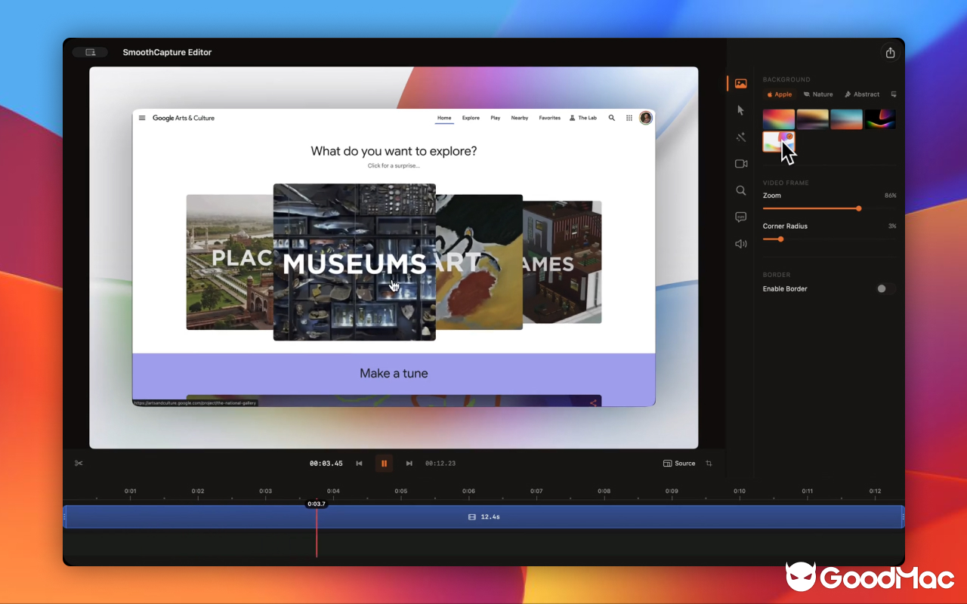Click the Source button above the timeline
The width and height of the screenshot is (967, 604).
tap(678, 463)
